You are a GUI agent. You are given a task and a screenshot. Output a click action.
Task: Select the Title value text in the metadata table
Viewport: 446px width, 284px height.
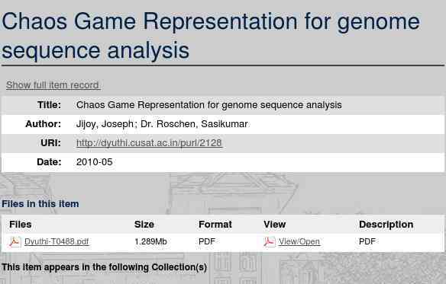[x=208, y=105]
